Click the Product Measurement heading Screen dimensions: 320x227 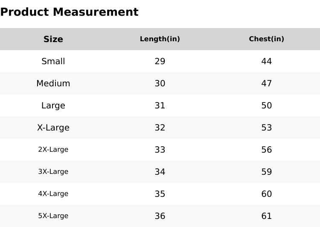tap(69, 12)
